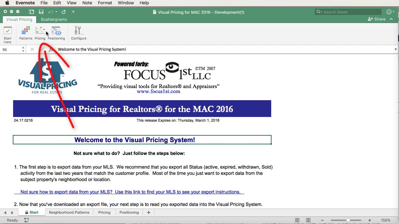
Task: Open the www.focus1st.com link
Action: pos(158,91)
